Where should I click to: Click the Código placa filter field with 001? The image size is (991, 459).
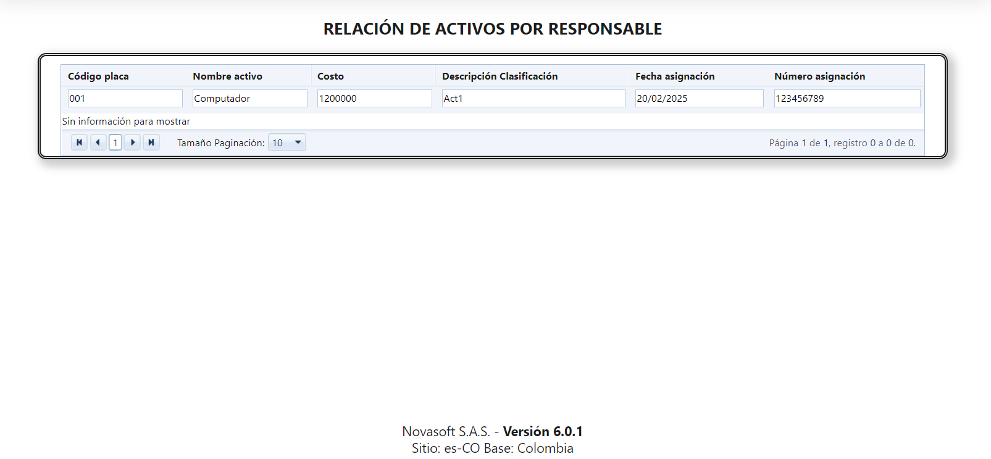click(125, 98)
